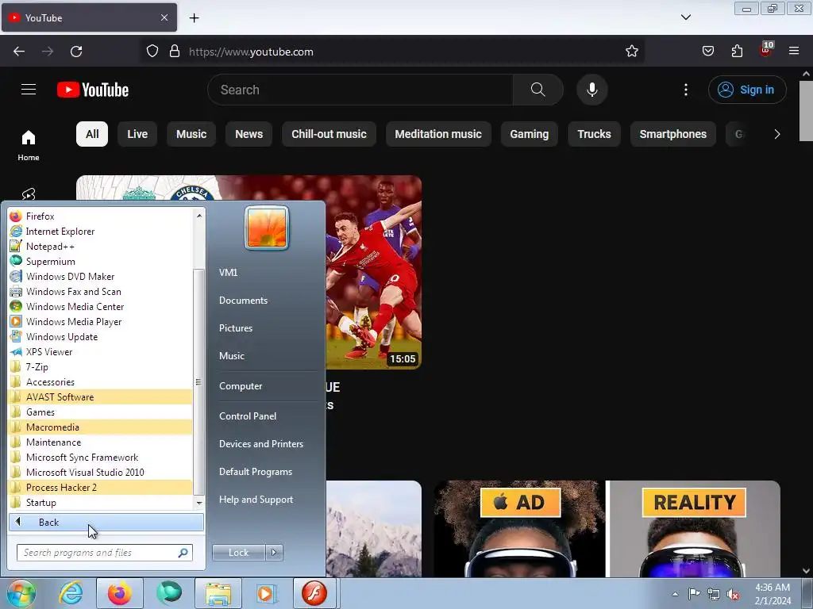The image size is (813, 609).
Task: Open Documents from Start menu
Action: tap(243, 301)
